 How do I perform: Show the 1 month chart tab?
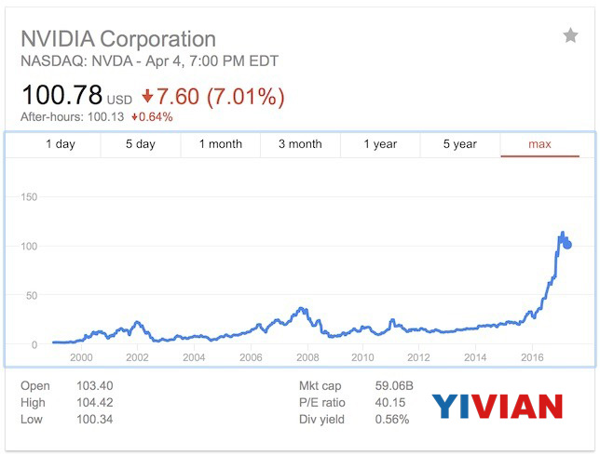click(x=220, y=144)
